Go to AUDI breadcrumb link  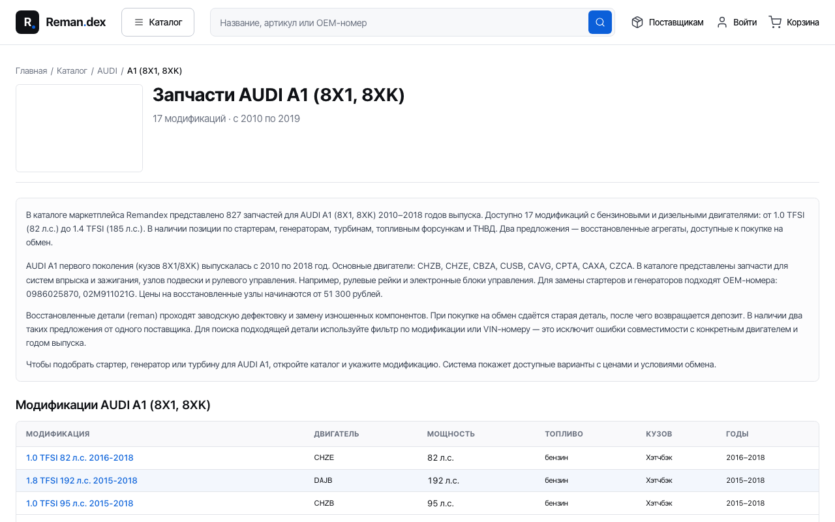(107, 70)
